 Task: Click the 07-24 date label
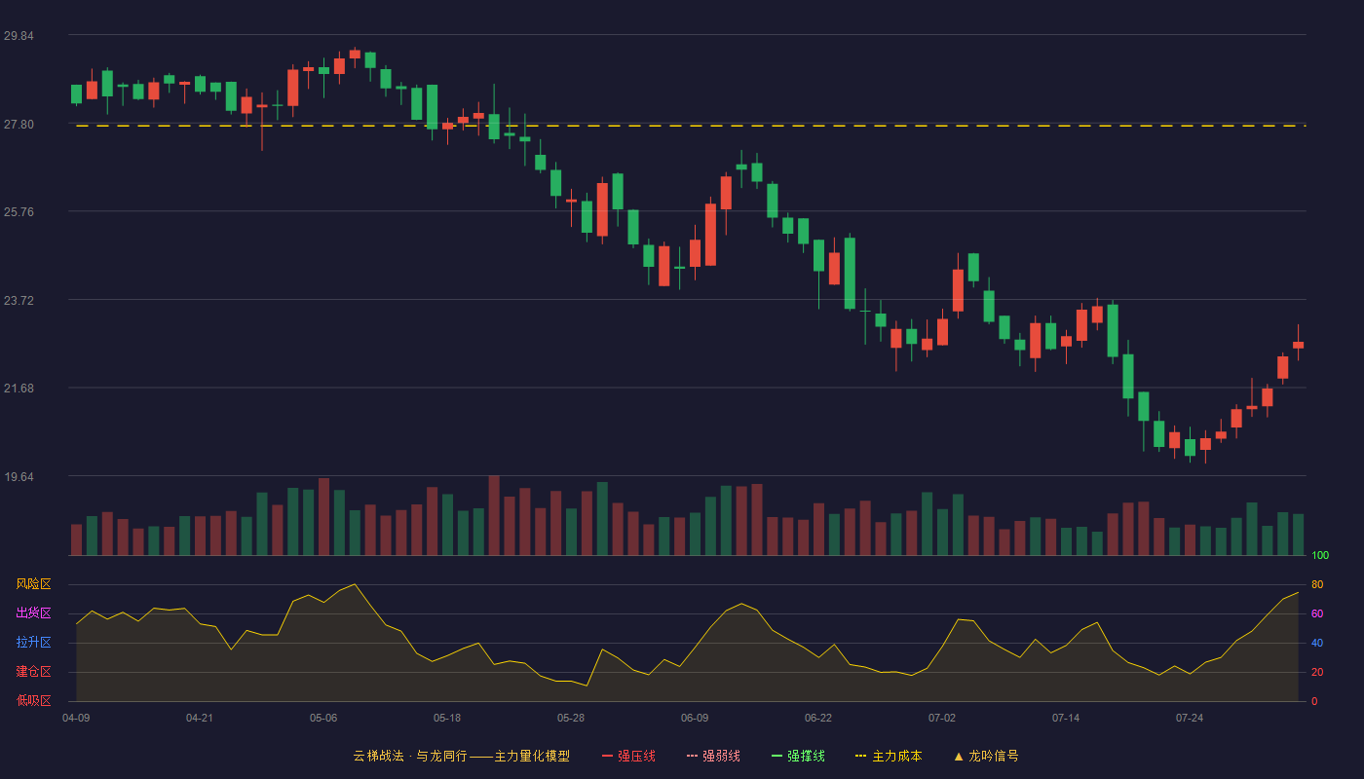coord(1190,718)
